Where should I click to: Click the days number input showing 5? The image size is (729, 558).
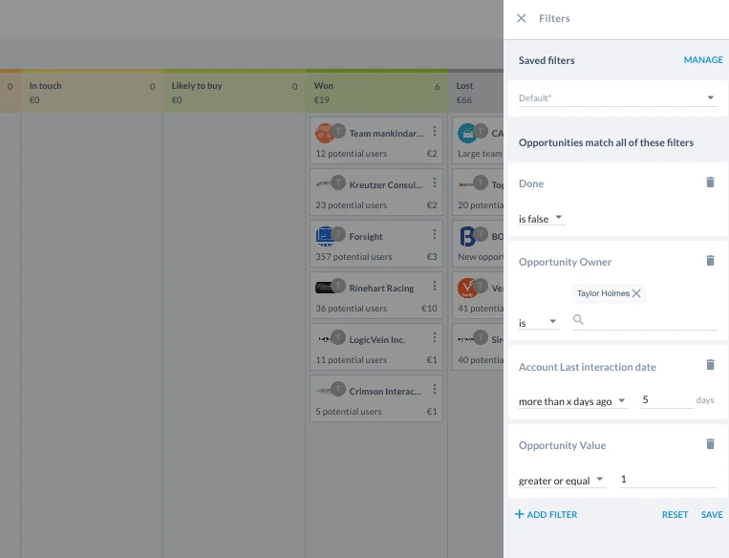pyautogui.click(x=667, y=400)
